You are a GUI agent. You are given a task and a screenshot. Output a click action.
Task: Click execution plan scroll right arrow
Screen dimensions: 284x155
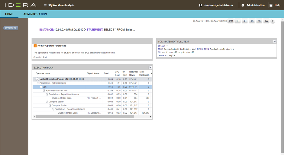tap(150, 117)
